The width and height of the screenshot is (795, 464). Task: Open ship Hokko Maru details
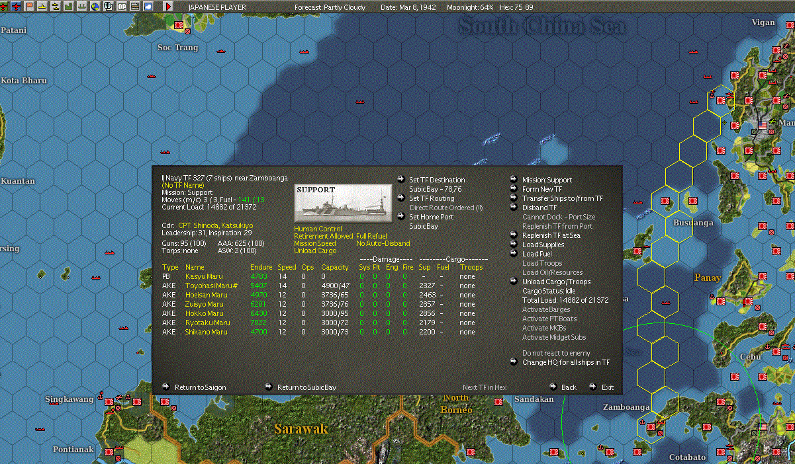204,313
